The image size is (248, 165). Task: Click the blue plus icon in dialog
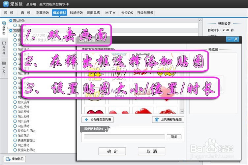[x=86, y=119]
